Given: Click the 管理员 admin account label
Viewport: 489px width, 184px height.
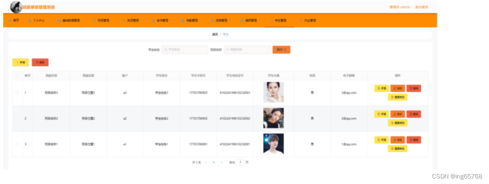Looking at the screenshot, I should click(x=400, y=7).
